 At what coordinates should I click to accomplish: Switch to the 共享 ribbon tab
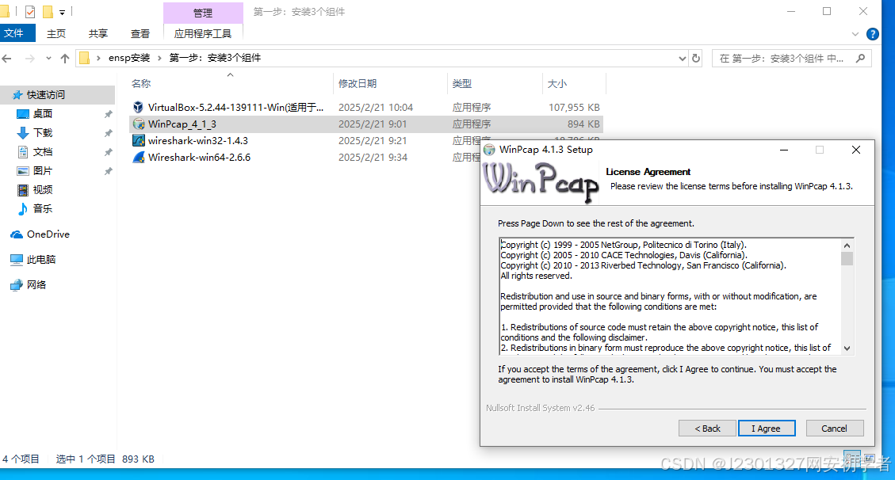[x=98, y=33]
